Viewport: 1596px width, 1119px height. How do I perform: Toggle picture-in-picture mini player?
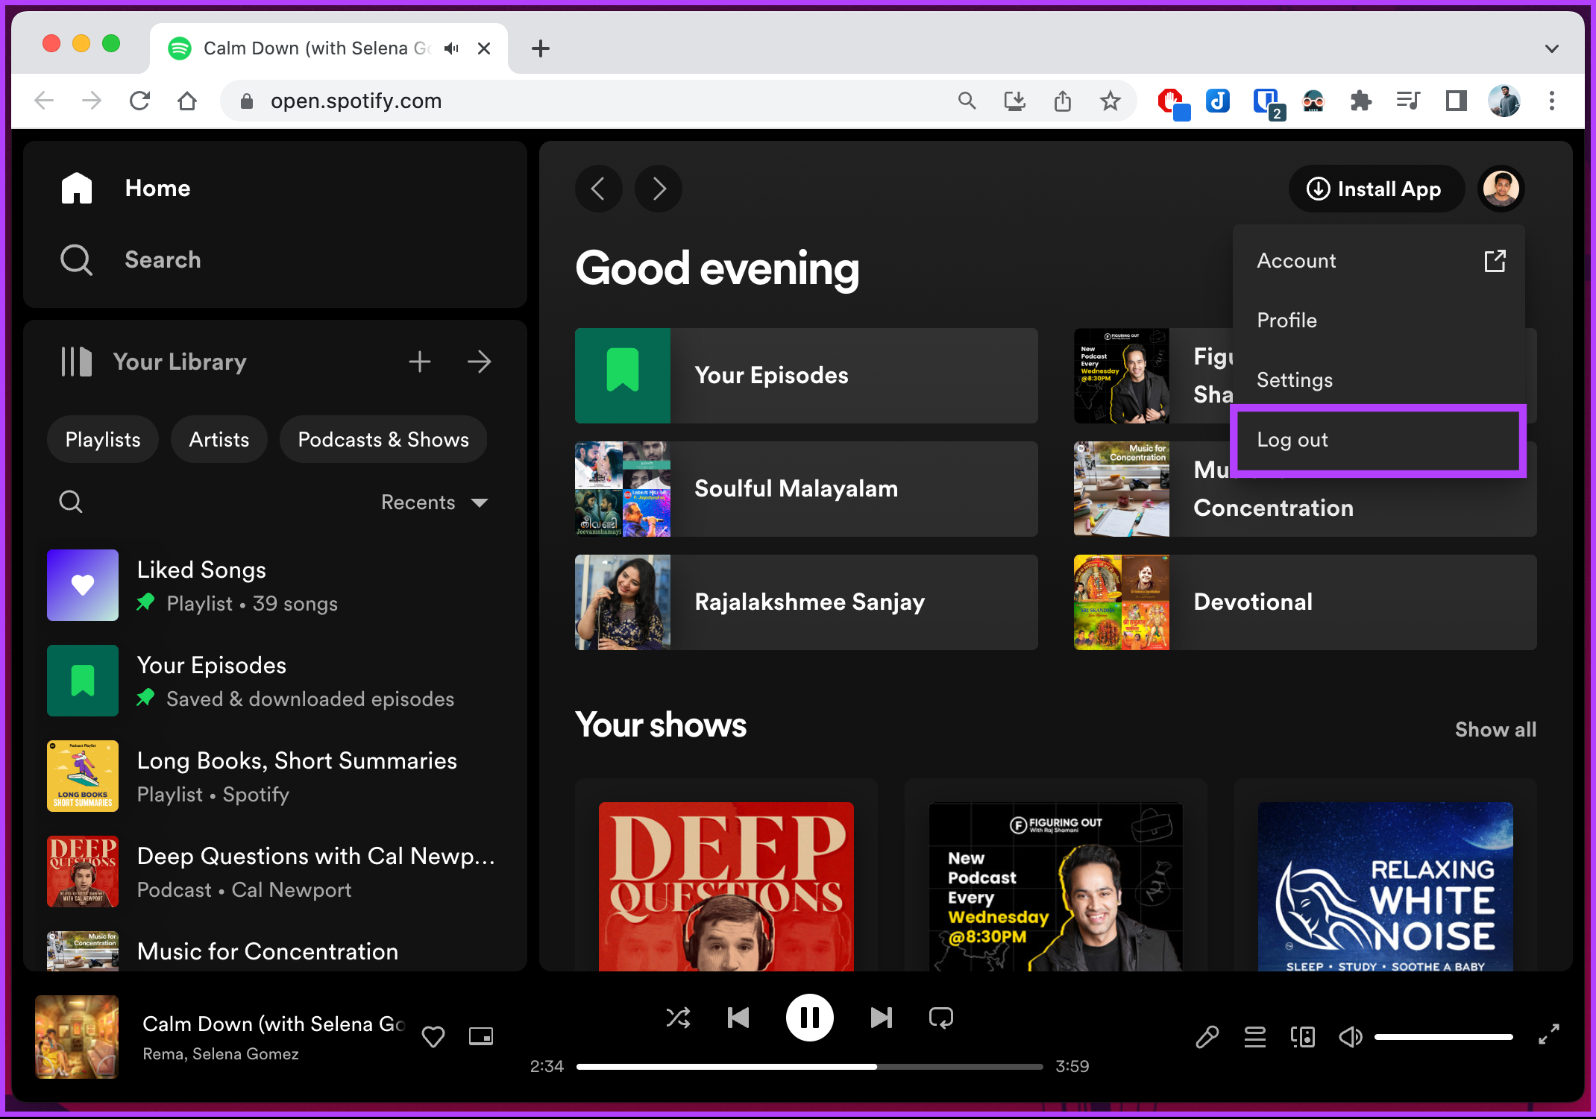481,1037
